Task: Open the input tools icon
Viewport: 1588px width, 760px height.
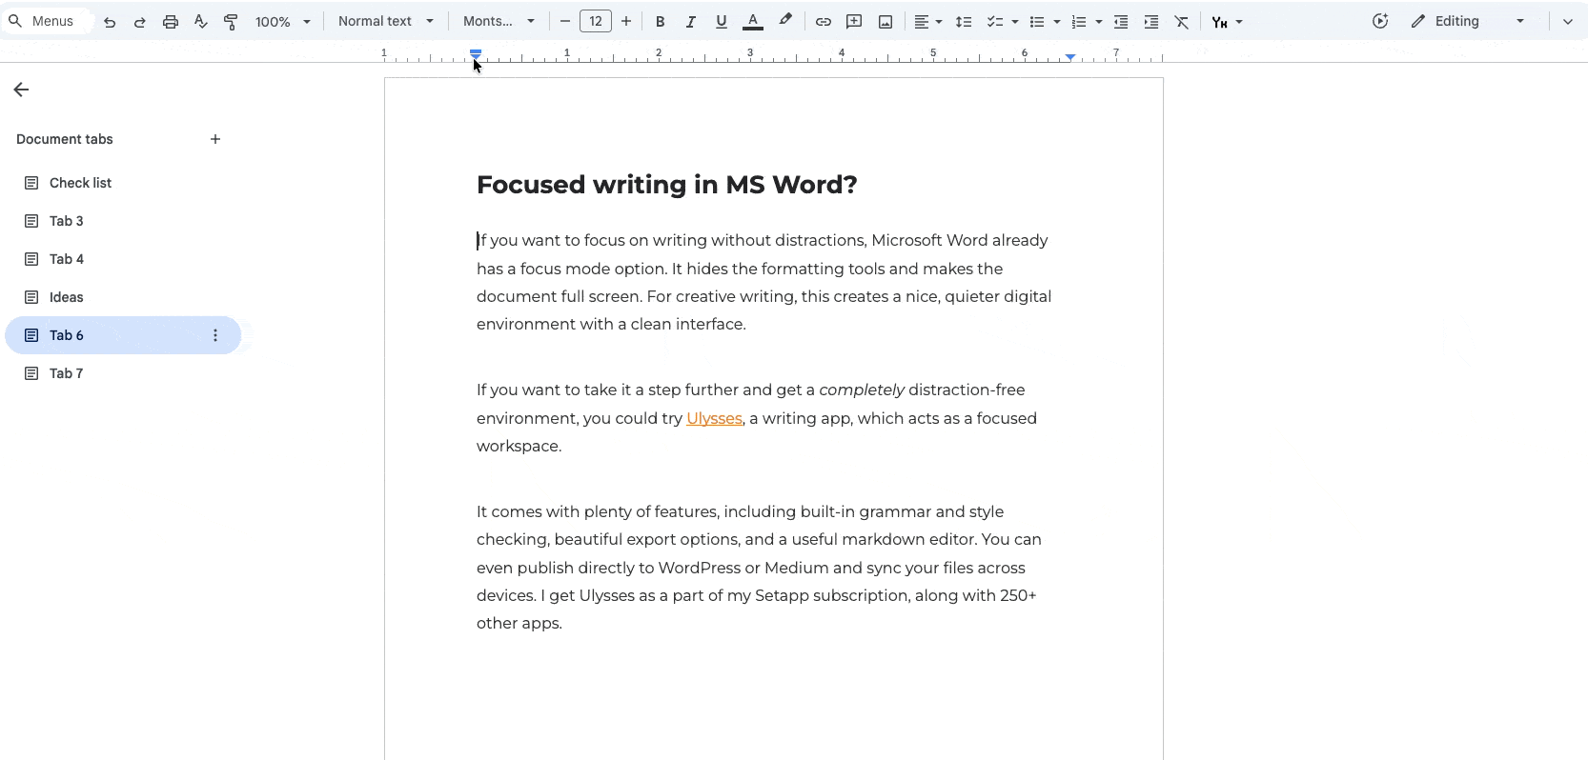Action: tap(1219, 21)
